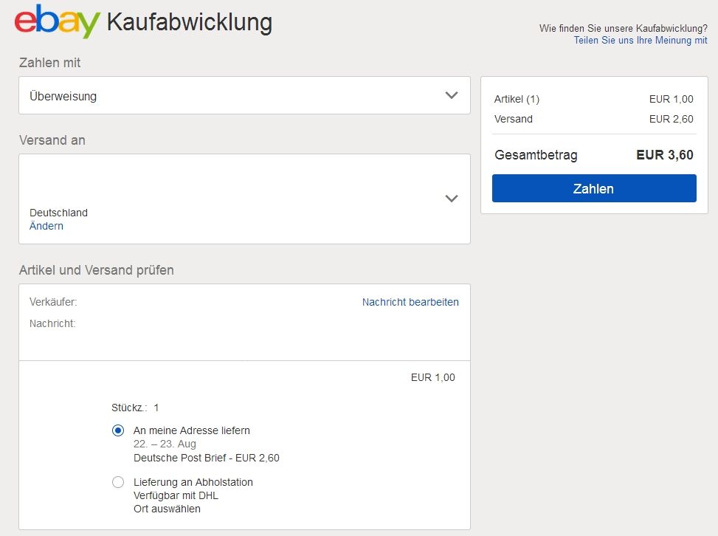Select 'An meine Adresse liefern' radio button

(x=118, y=430)
